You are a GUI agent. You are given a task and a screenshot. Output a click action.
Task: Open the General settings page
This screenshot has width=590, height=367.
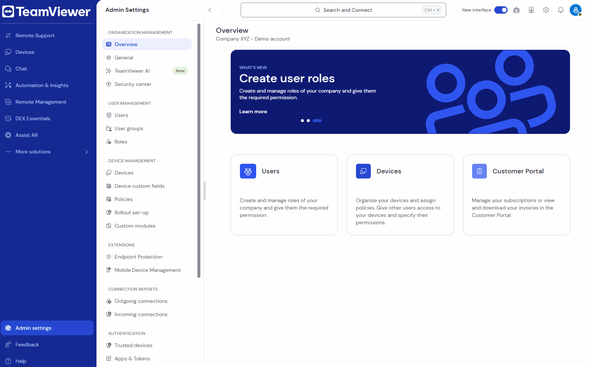click(147, 58)
